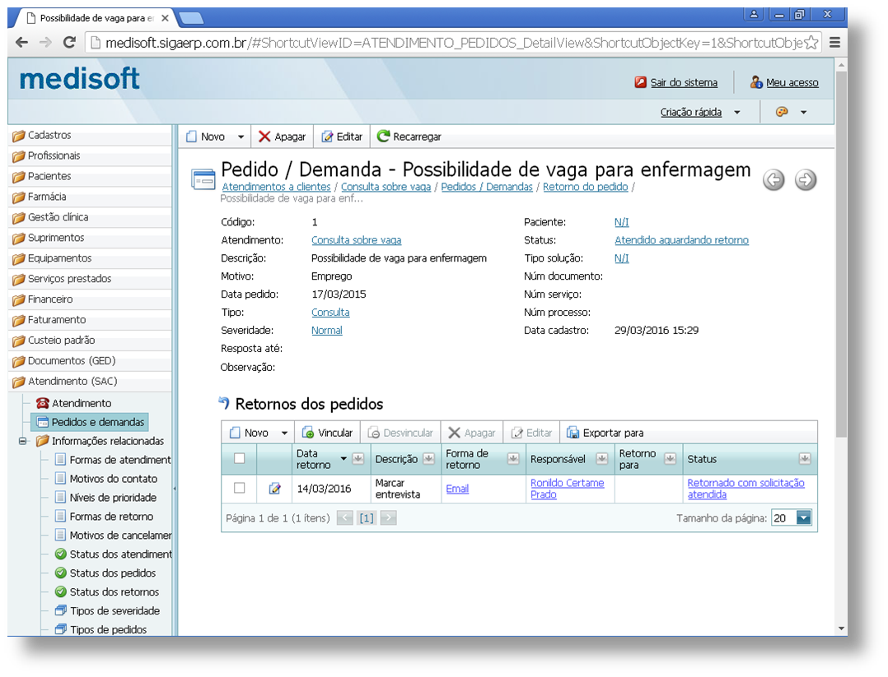Viewport: 888px width, 677px height.
Task: Click the browser address bar
Action: pyautogui.click(x=445, y=43)
